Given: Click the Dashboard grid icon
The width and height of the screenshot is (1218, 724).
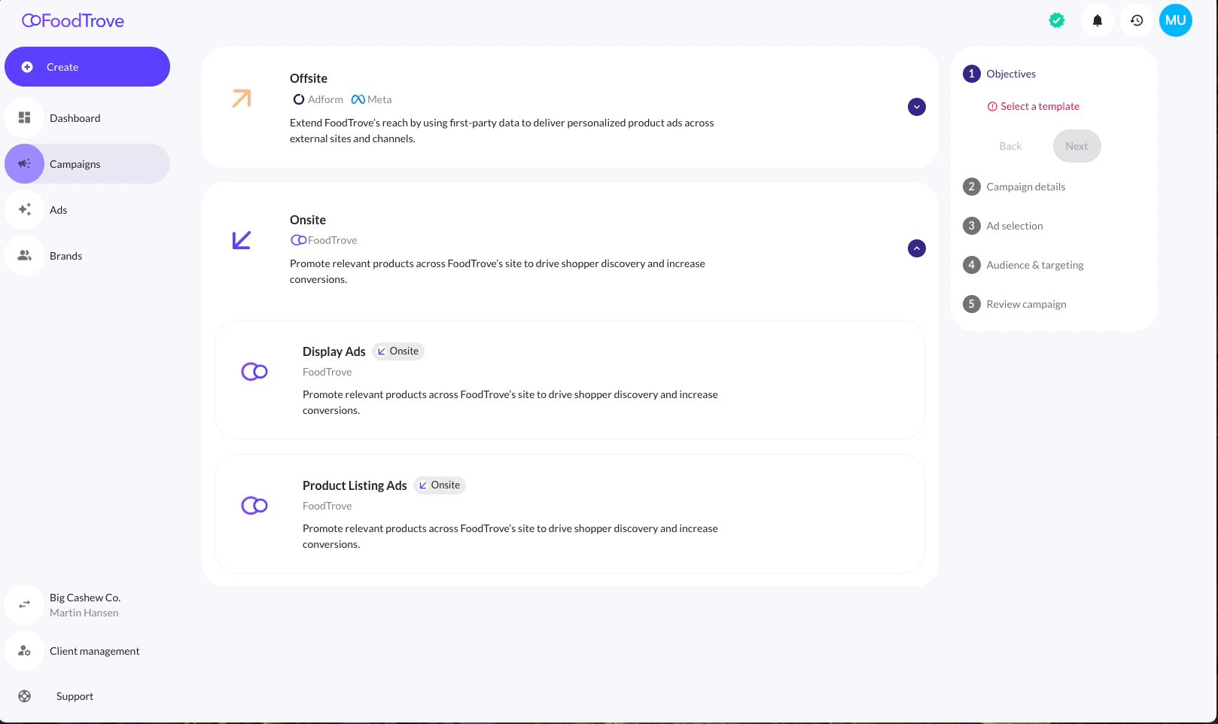Looking at the screenshot, I should tap(25, 118).
